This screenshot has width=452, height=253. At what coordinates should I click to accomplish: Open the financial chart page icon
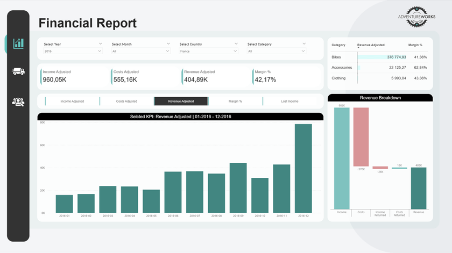point(18,44)
